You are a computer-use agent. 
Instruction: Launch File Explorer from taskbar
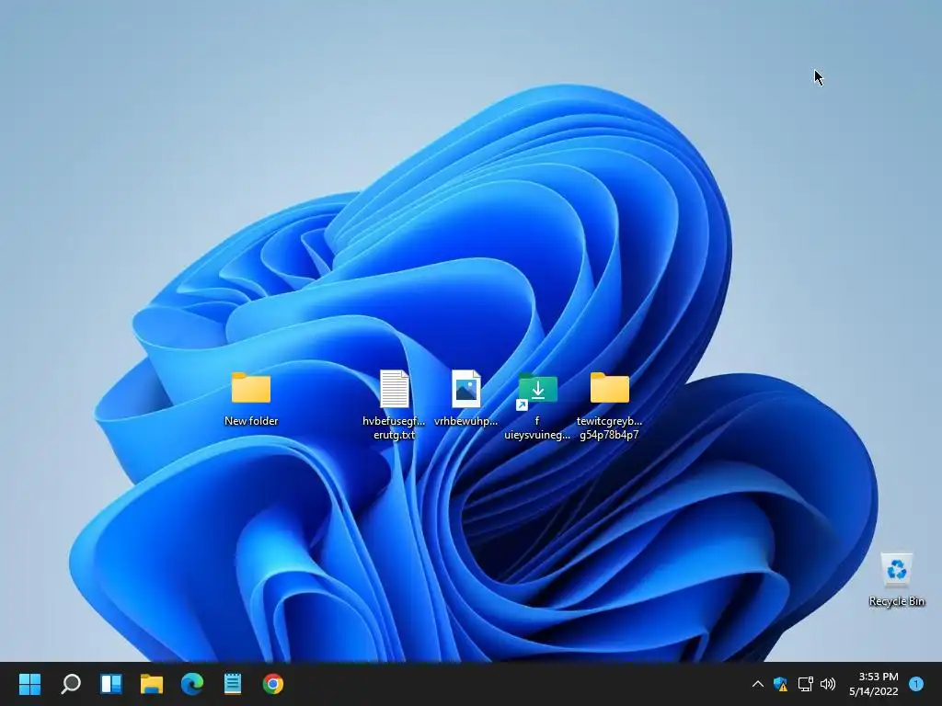[152, 684]
